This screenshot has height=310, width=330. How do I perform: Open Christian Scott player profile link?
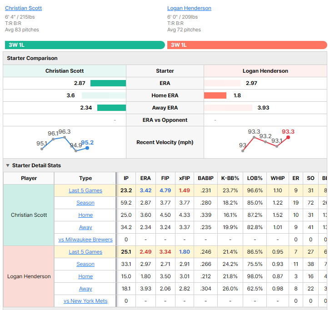(23, 8)
